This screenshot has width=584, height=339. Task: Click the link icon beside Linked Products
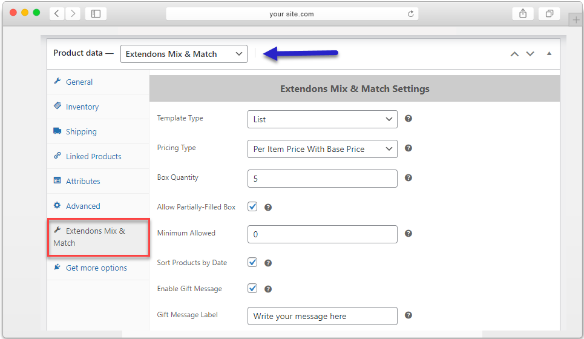(57, 156)
